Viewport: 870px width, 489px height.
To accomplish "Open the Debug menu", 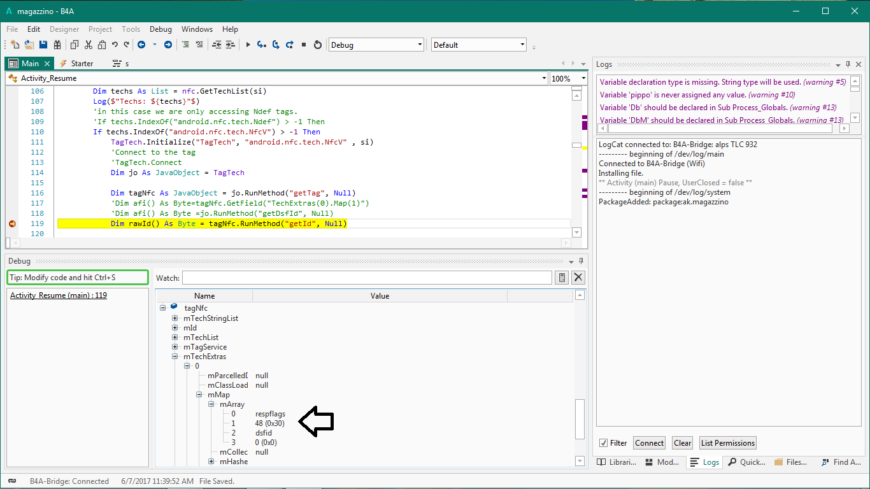I will click(160, 29).
